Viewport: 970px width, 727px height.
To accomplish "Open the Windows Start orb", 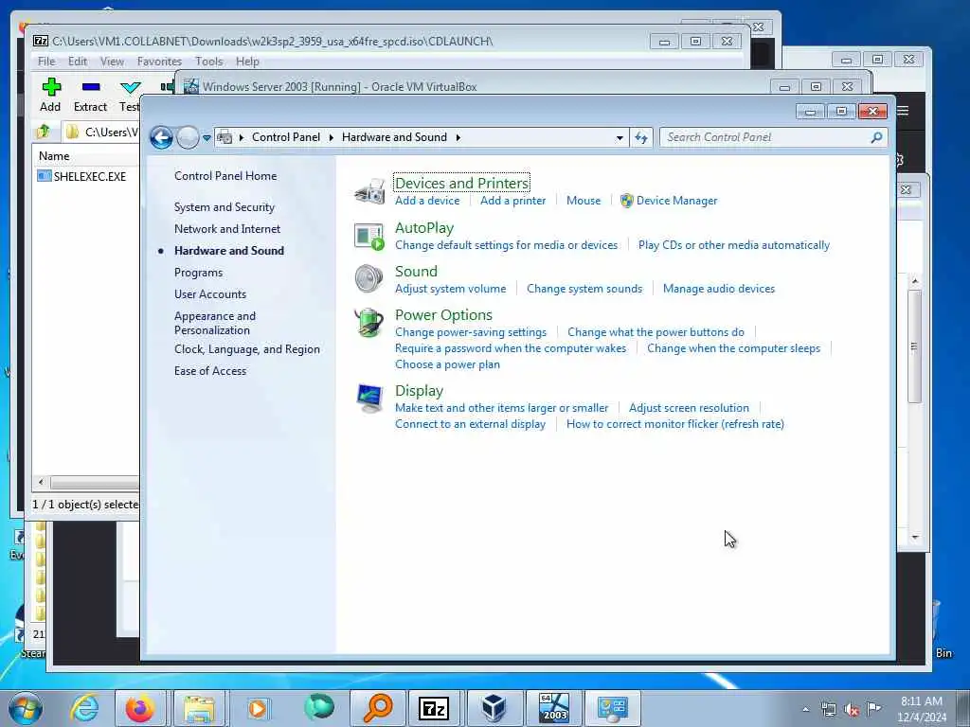I will (26, 708).
